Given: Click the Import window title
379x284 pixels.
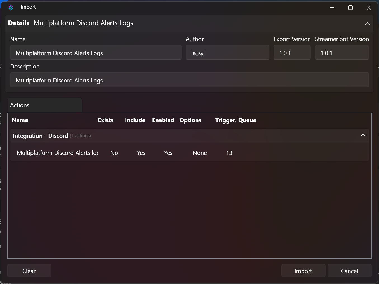Looking at the screenshot, I should (28, 7).
